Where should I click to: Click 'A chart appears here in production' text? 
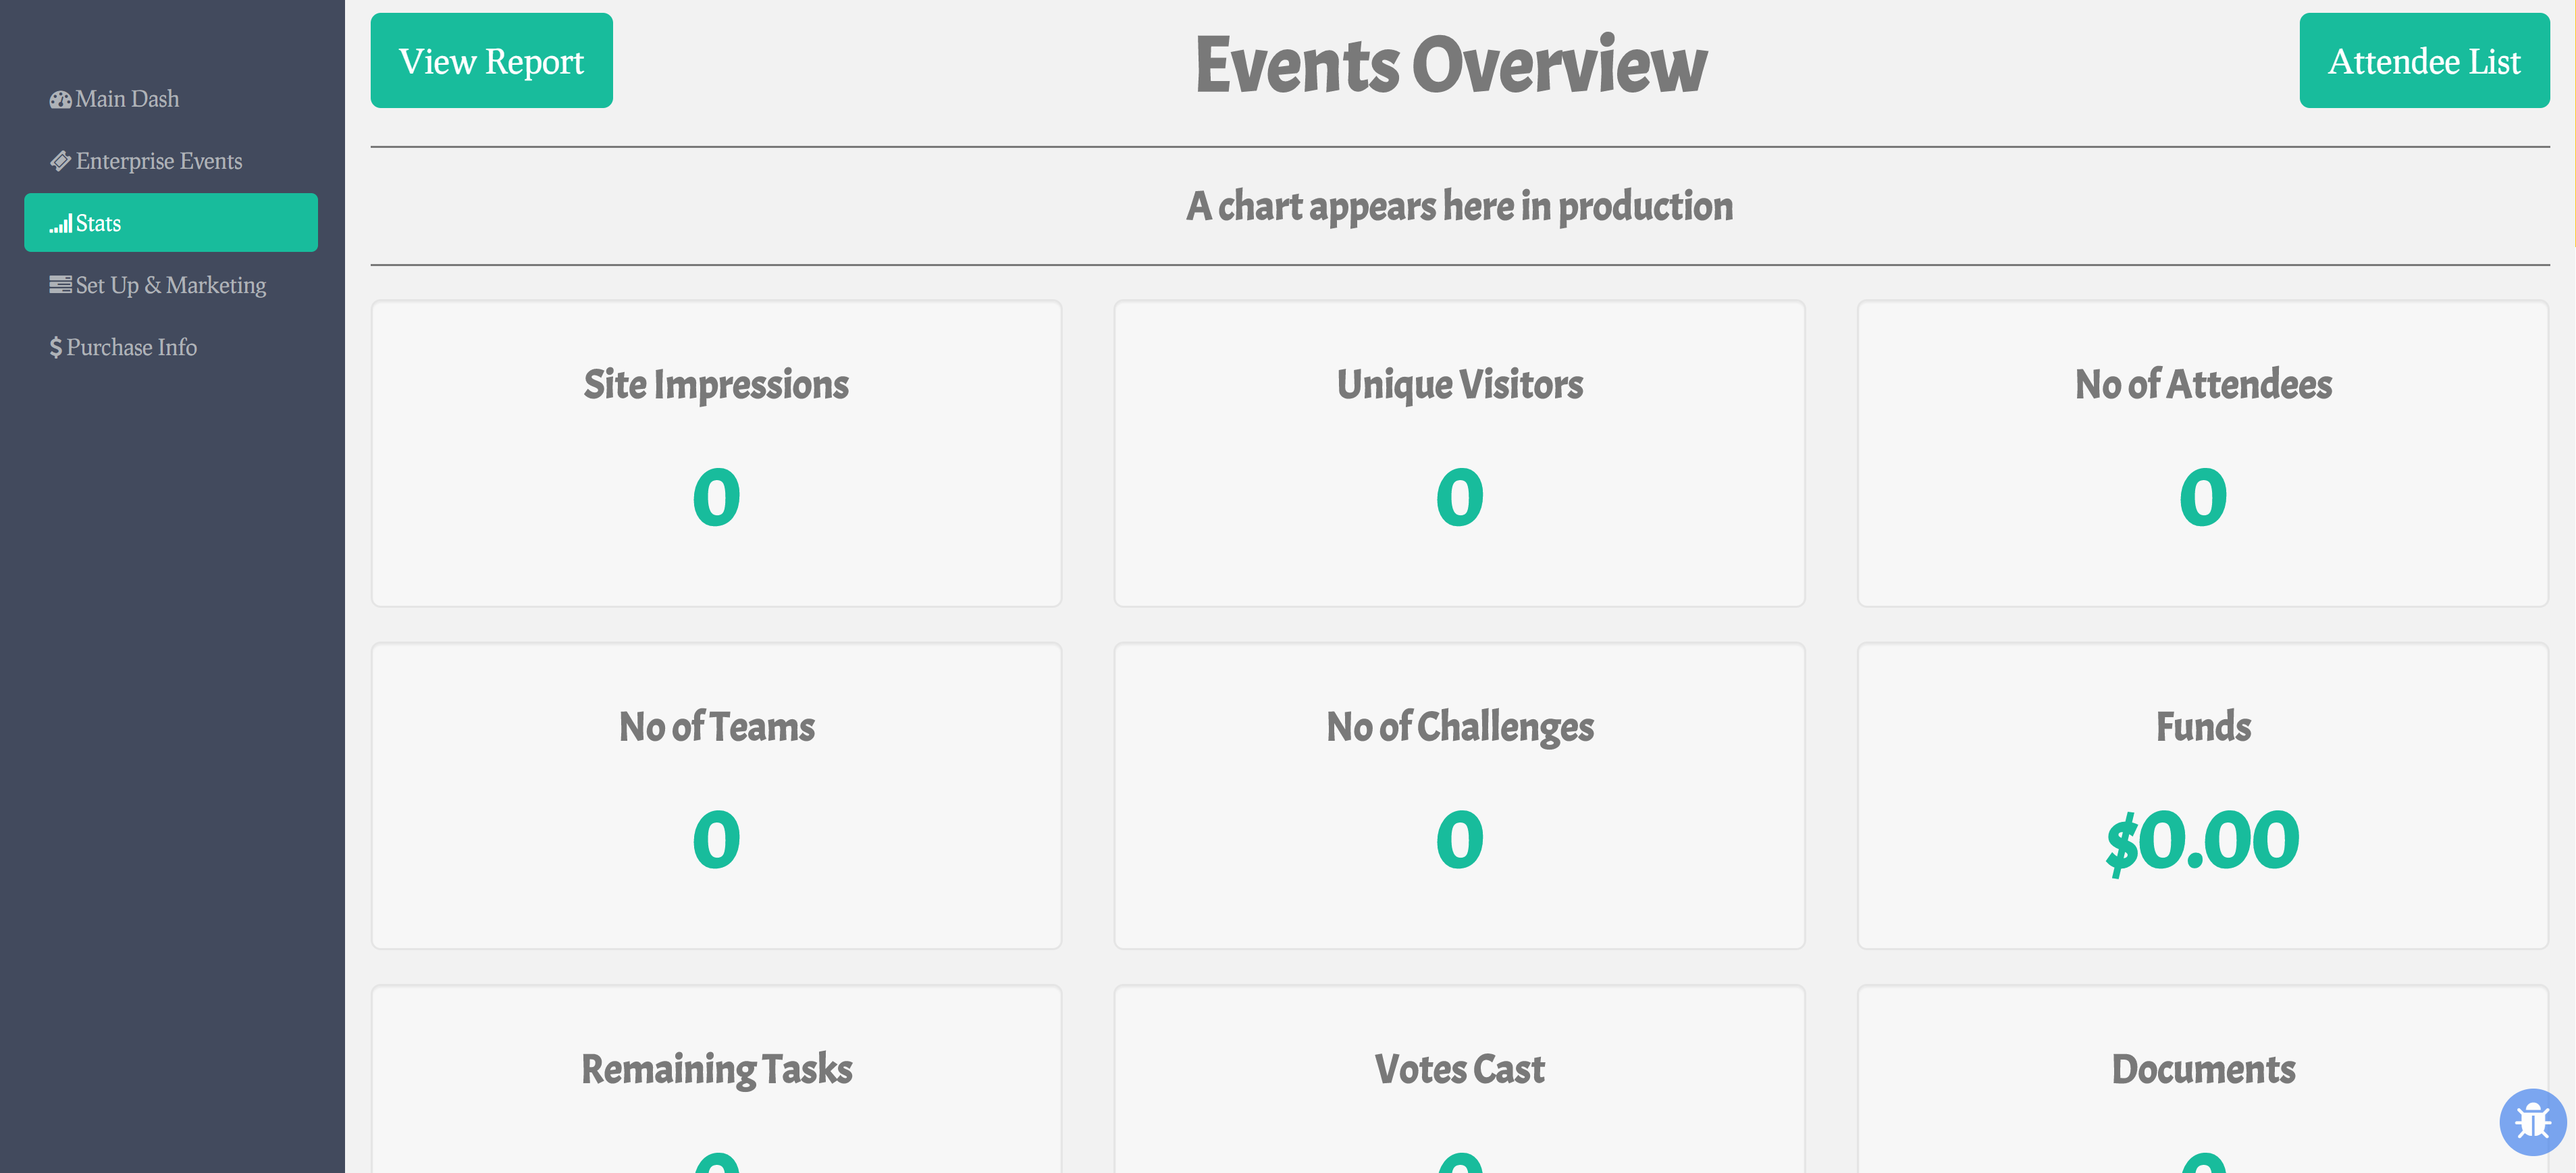(1460, 206)
